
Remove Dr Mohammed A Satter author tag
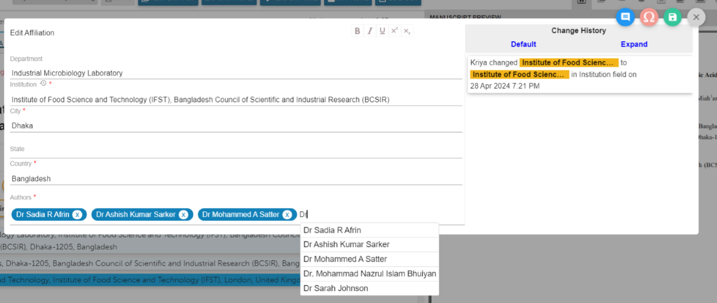[x=287, y=215]
